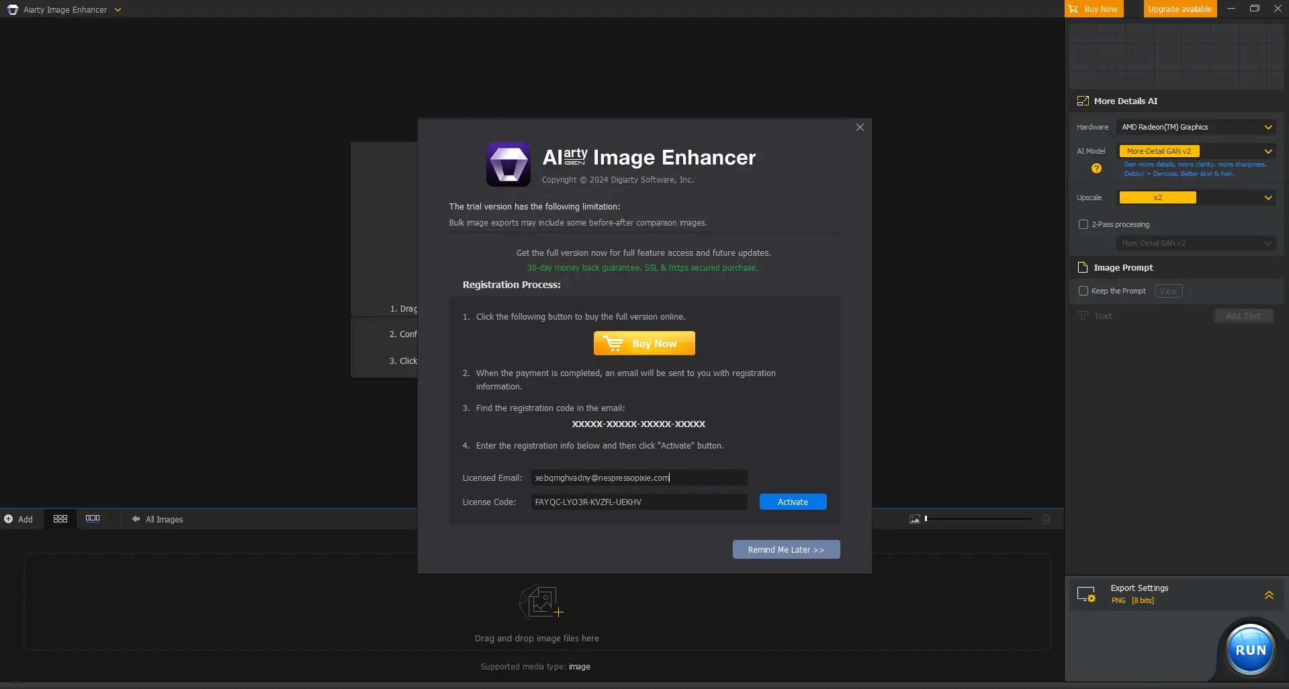Click Remind Me Later button
This screenshot has height=689, width=1289.
(786, 549)
